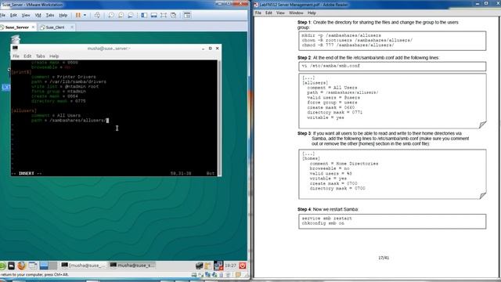
Task: Click the VMware pause/suspend VM icon
Action: point(78,15)
